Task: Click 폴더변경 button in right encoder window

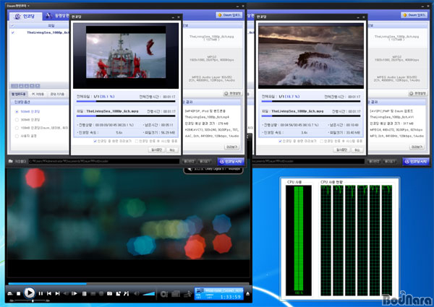Action: [x=374, y=161]
